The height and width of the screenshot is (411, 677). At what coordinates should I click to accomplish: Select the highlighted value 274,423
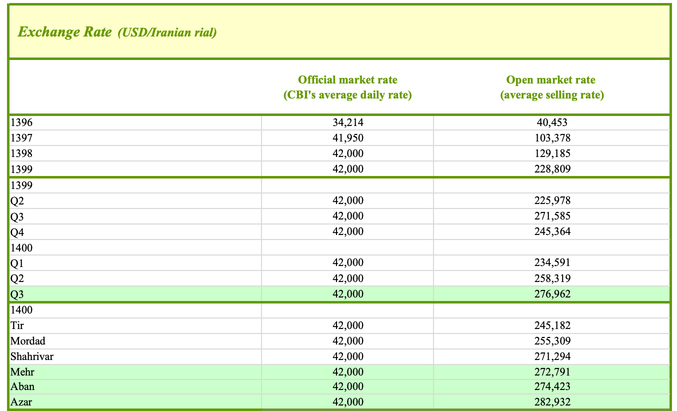[x=552, y=386]
